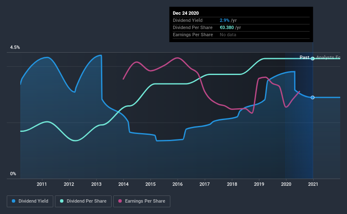Click the 2019 x-axis year label
The image size is (347, 214).
coord(259,184)
